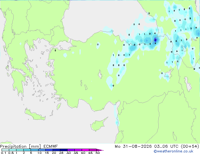Screen dimensions: 200x154
Task: Select the purple swatch between 30 and 35
Action: pos(71,150)
